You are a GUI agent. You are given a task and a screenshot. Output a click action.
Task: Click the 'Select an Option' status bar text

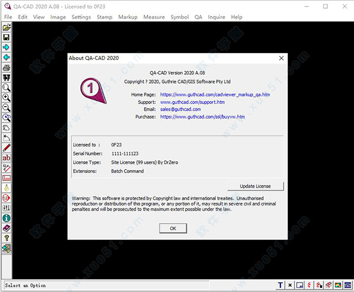click(25, 286)
